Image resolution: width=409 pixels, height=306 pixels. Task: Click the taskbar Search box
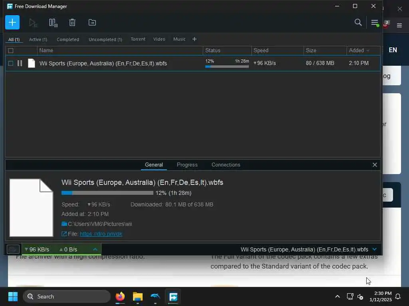click(x=67, y=296)
